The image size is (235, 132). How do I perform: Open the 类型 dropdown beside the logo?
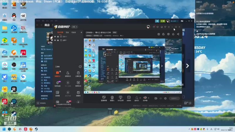pyautogui.click(x=75, y=27)
